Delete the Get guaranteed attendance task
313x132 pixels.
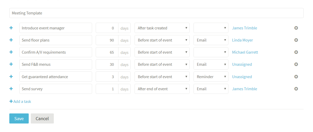(296, 77)
